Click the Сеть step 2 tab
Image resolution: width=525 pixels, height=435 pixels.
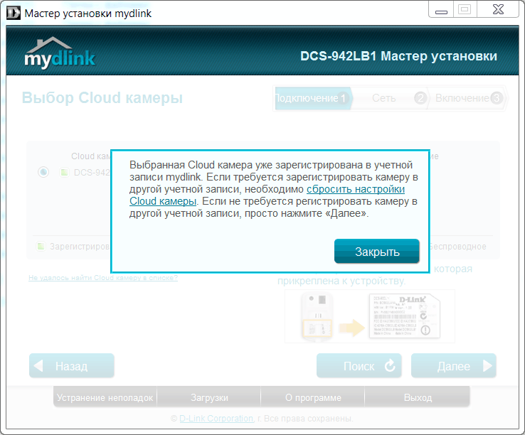pos(390,98)
